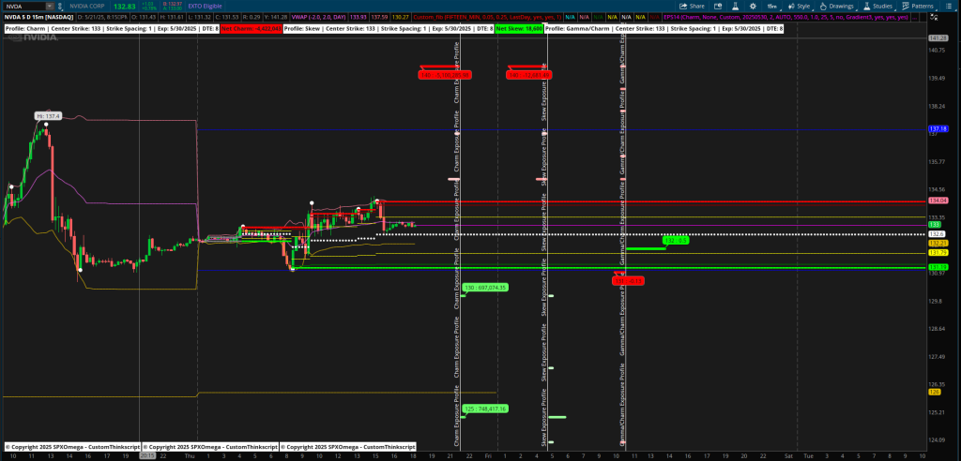
Task: Click the blue 137.18 price axis label
Action: 938,130
